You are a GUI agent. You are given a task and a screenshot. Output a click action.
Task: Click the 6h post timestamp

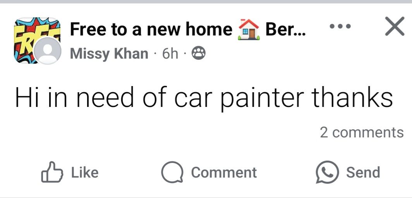(170, 54)
